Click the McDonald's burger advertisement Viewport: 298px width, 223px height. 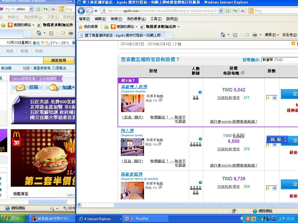coord(43,158)
